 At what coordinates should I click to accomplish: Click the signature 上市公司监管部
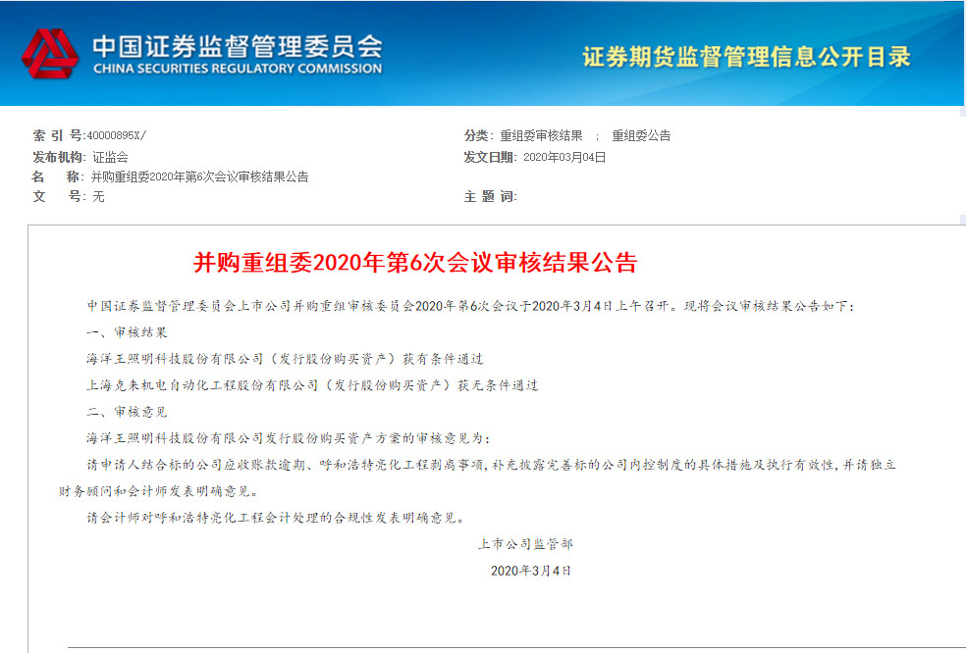coord(525,544)
